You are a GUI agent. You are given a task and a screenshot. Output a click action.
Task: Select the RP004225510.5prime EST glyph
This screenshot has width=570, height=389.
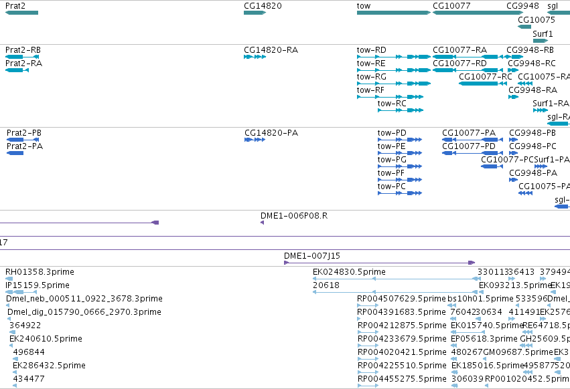pyautogui.click(x=368, y=372)
